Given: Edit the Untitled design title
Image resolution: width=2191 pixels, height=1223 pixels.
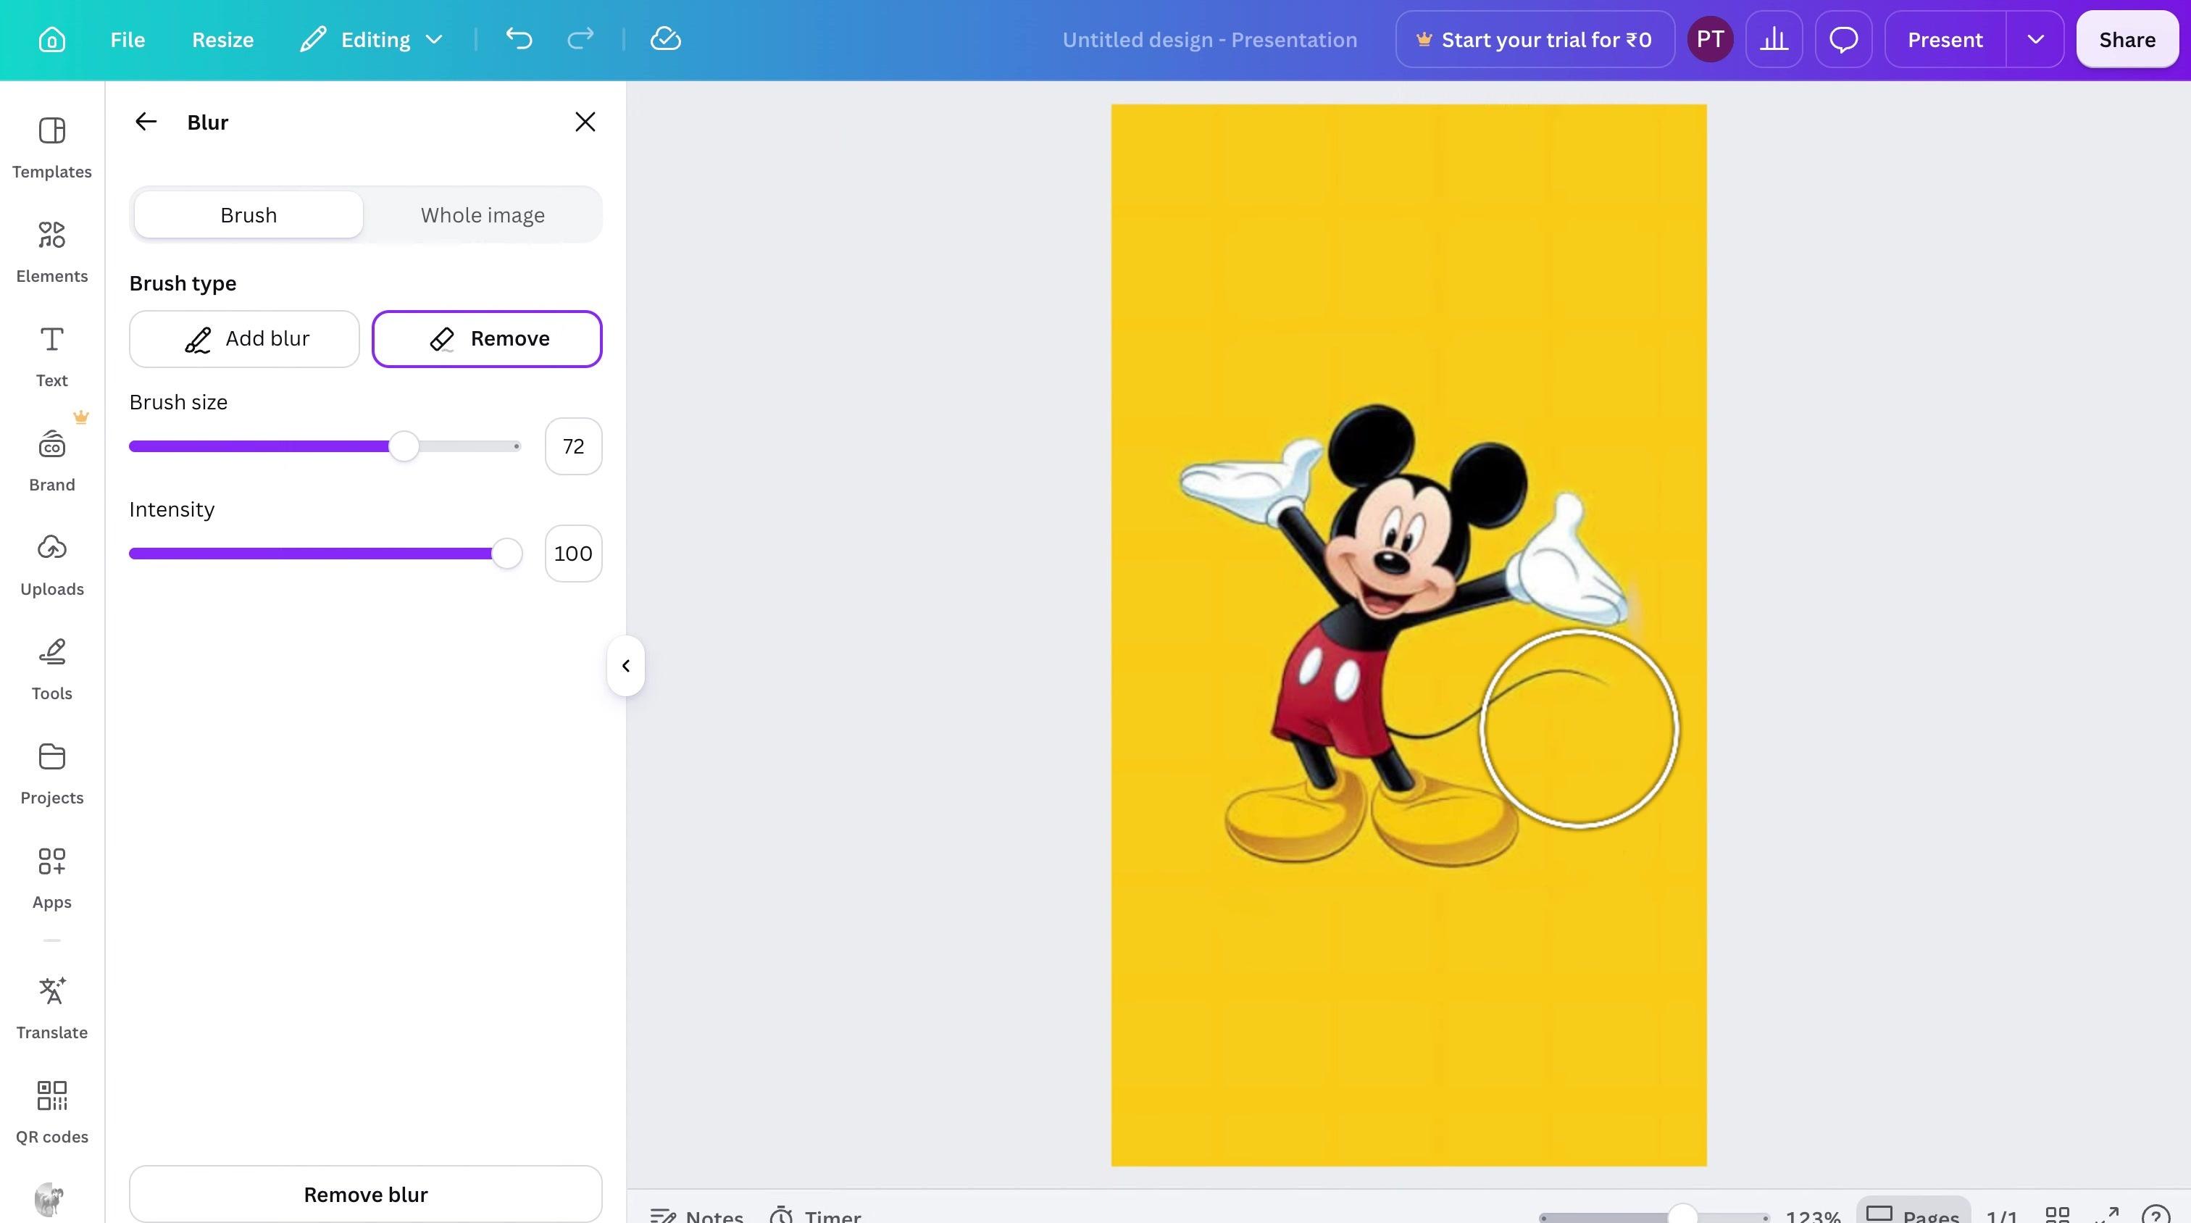Looking at the screenshot, I should pos(1209,39).
